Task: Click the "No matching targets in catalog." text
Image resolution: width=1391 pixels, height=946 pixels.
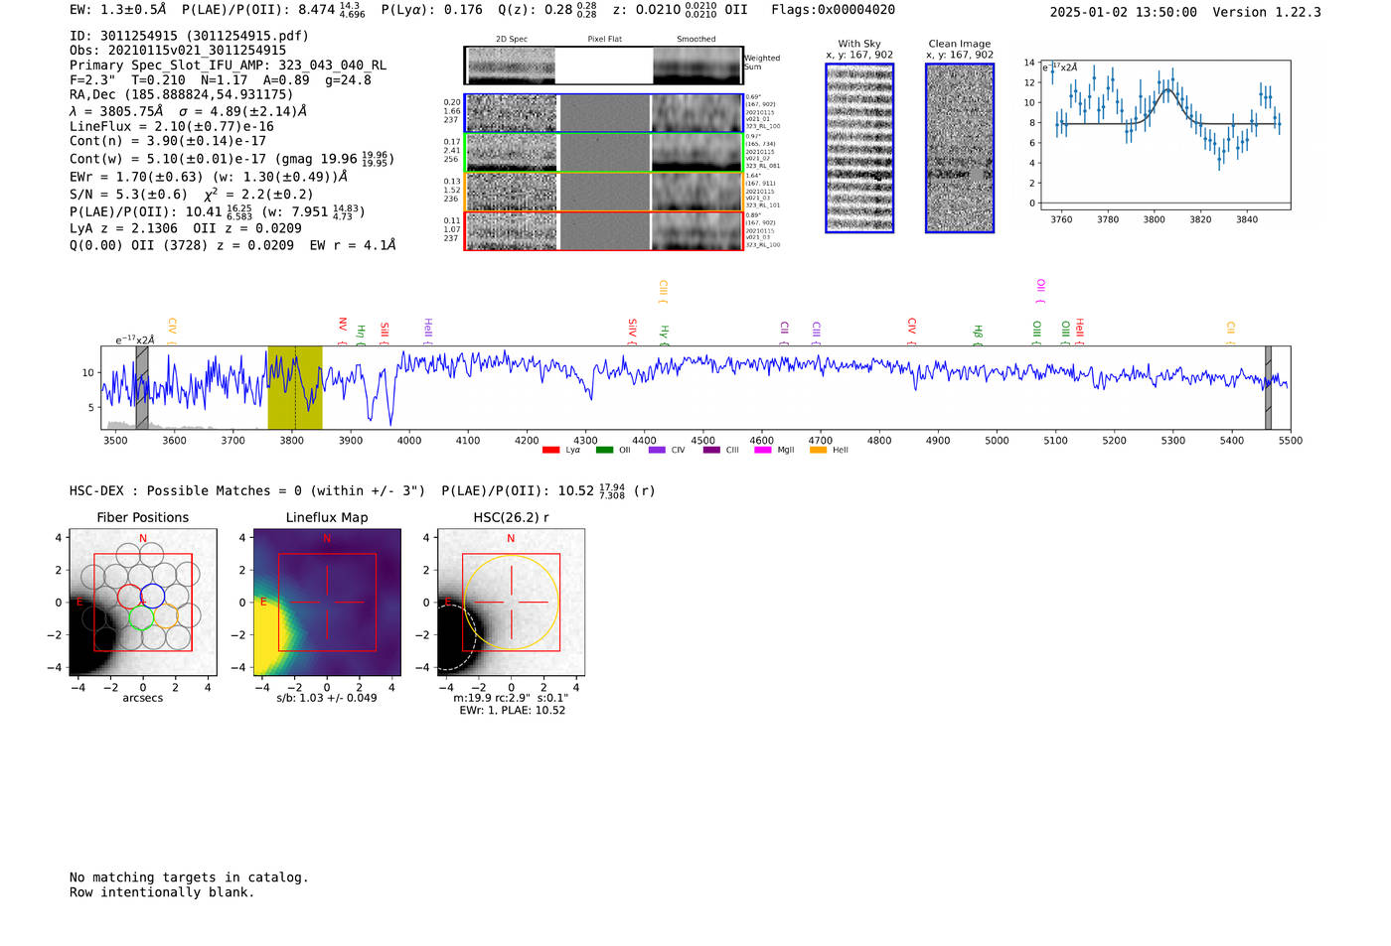Action: (189, 878)
